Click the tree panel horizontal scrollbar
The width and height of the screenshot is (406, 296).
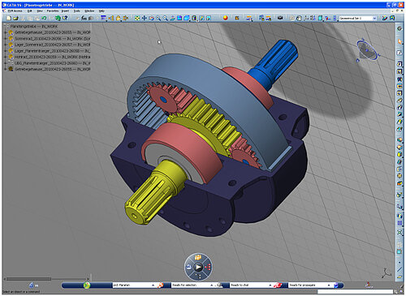click(x=46, y=279)
